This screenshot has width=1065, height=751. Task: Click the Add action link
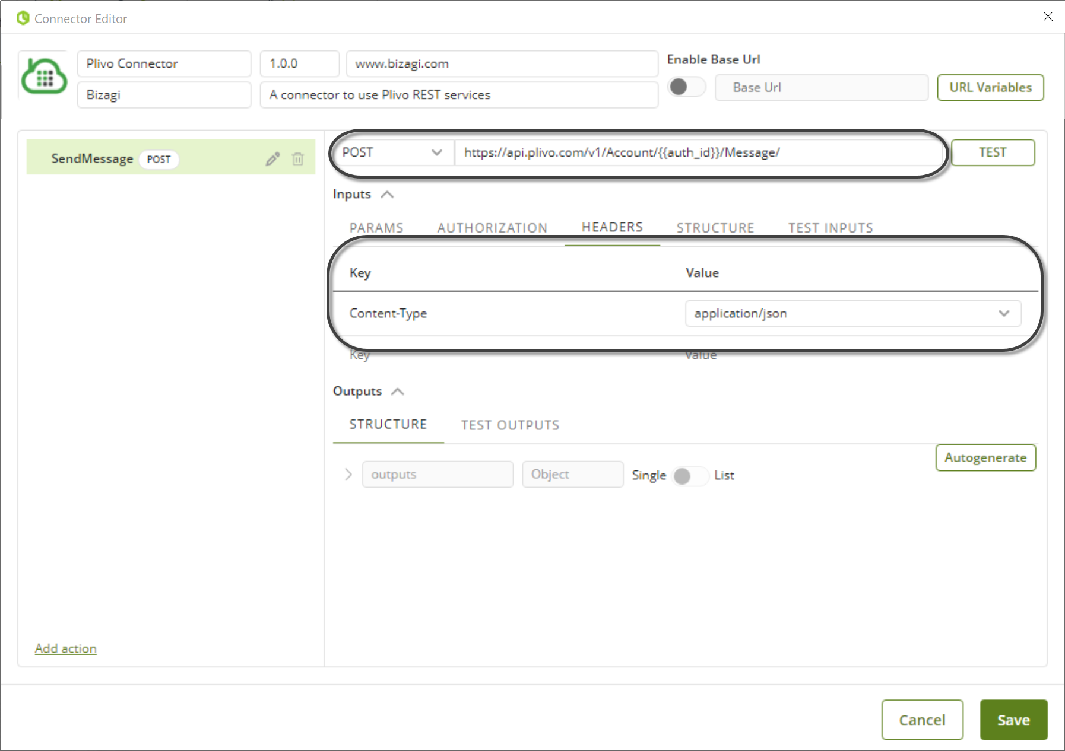pos(66,648)
